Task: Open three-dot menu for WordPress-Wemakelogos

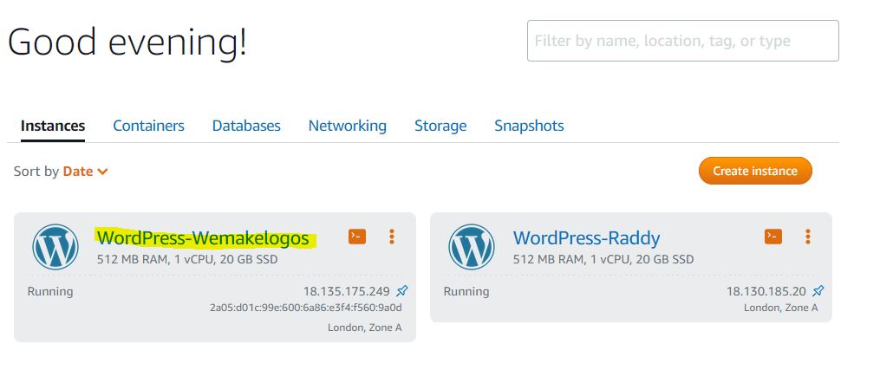Action: click(x=392, y=237)
